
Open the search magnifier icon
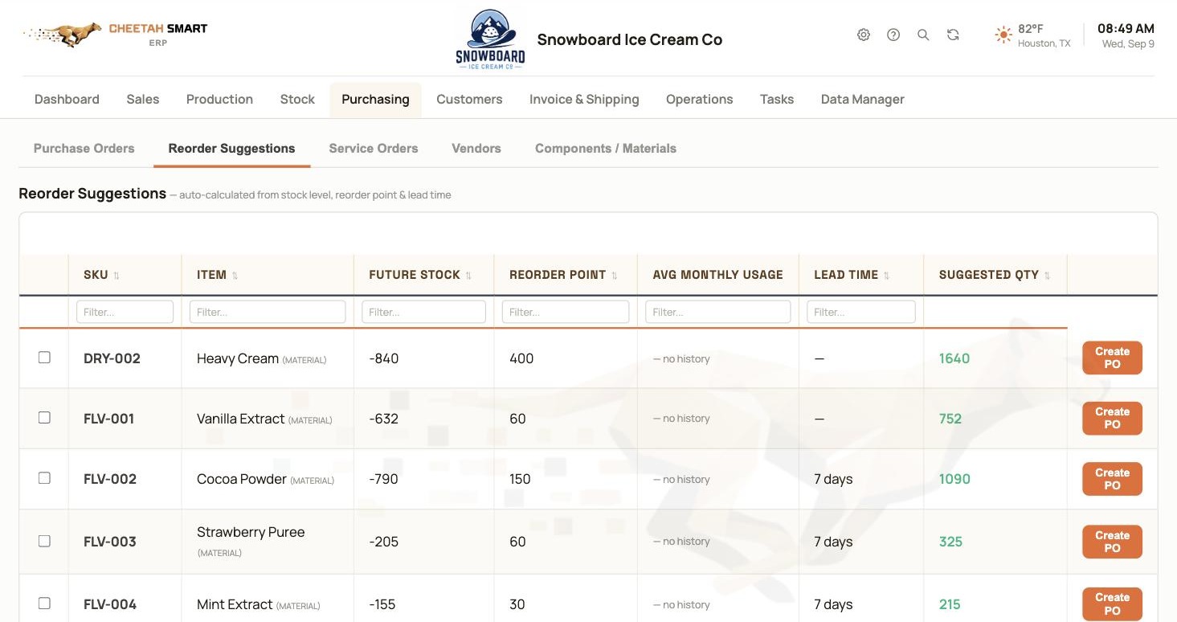click(x=923, y=35)
